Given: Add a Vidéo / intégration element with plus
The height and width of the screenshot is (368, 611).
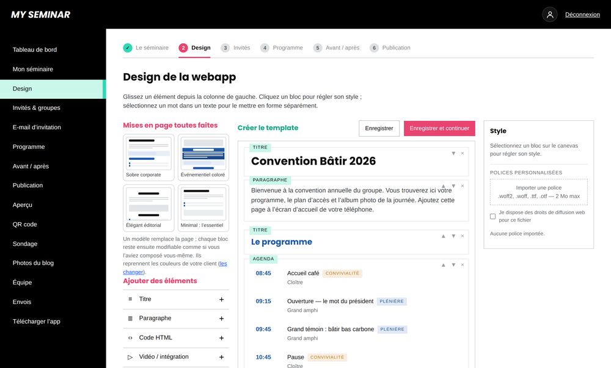Looking at the screenshot, I should click(221, 357).
